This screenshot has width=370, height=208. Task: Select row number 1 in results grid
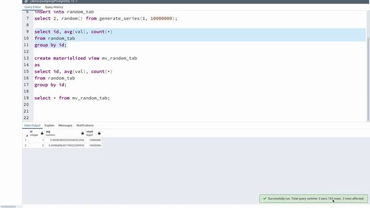25,140
